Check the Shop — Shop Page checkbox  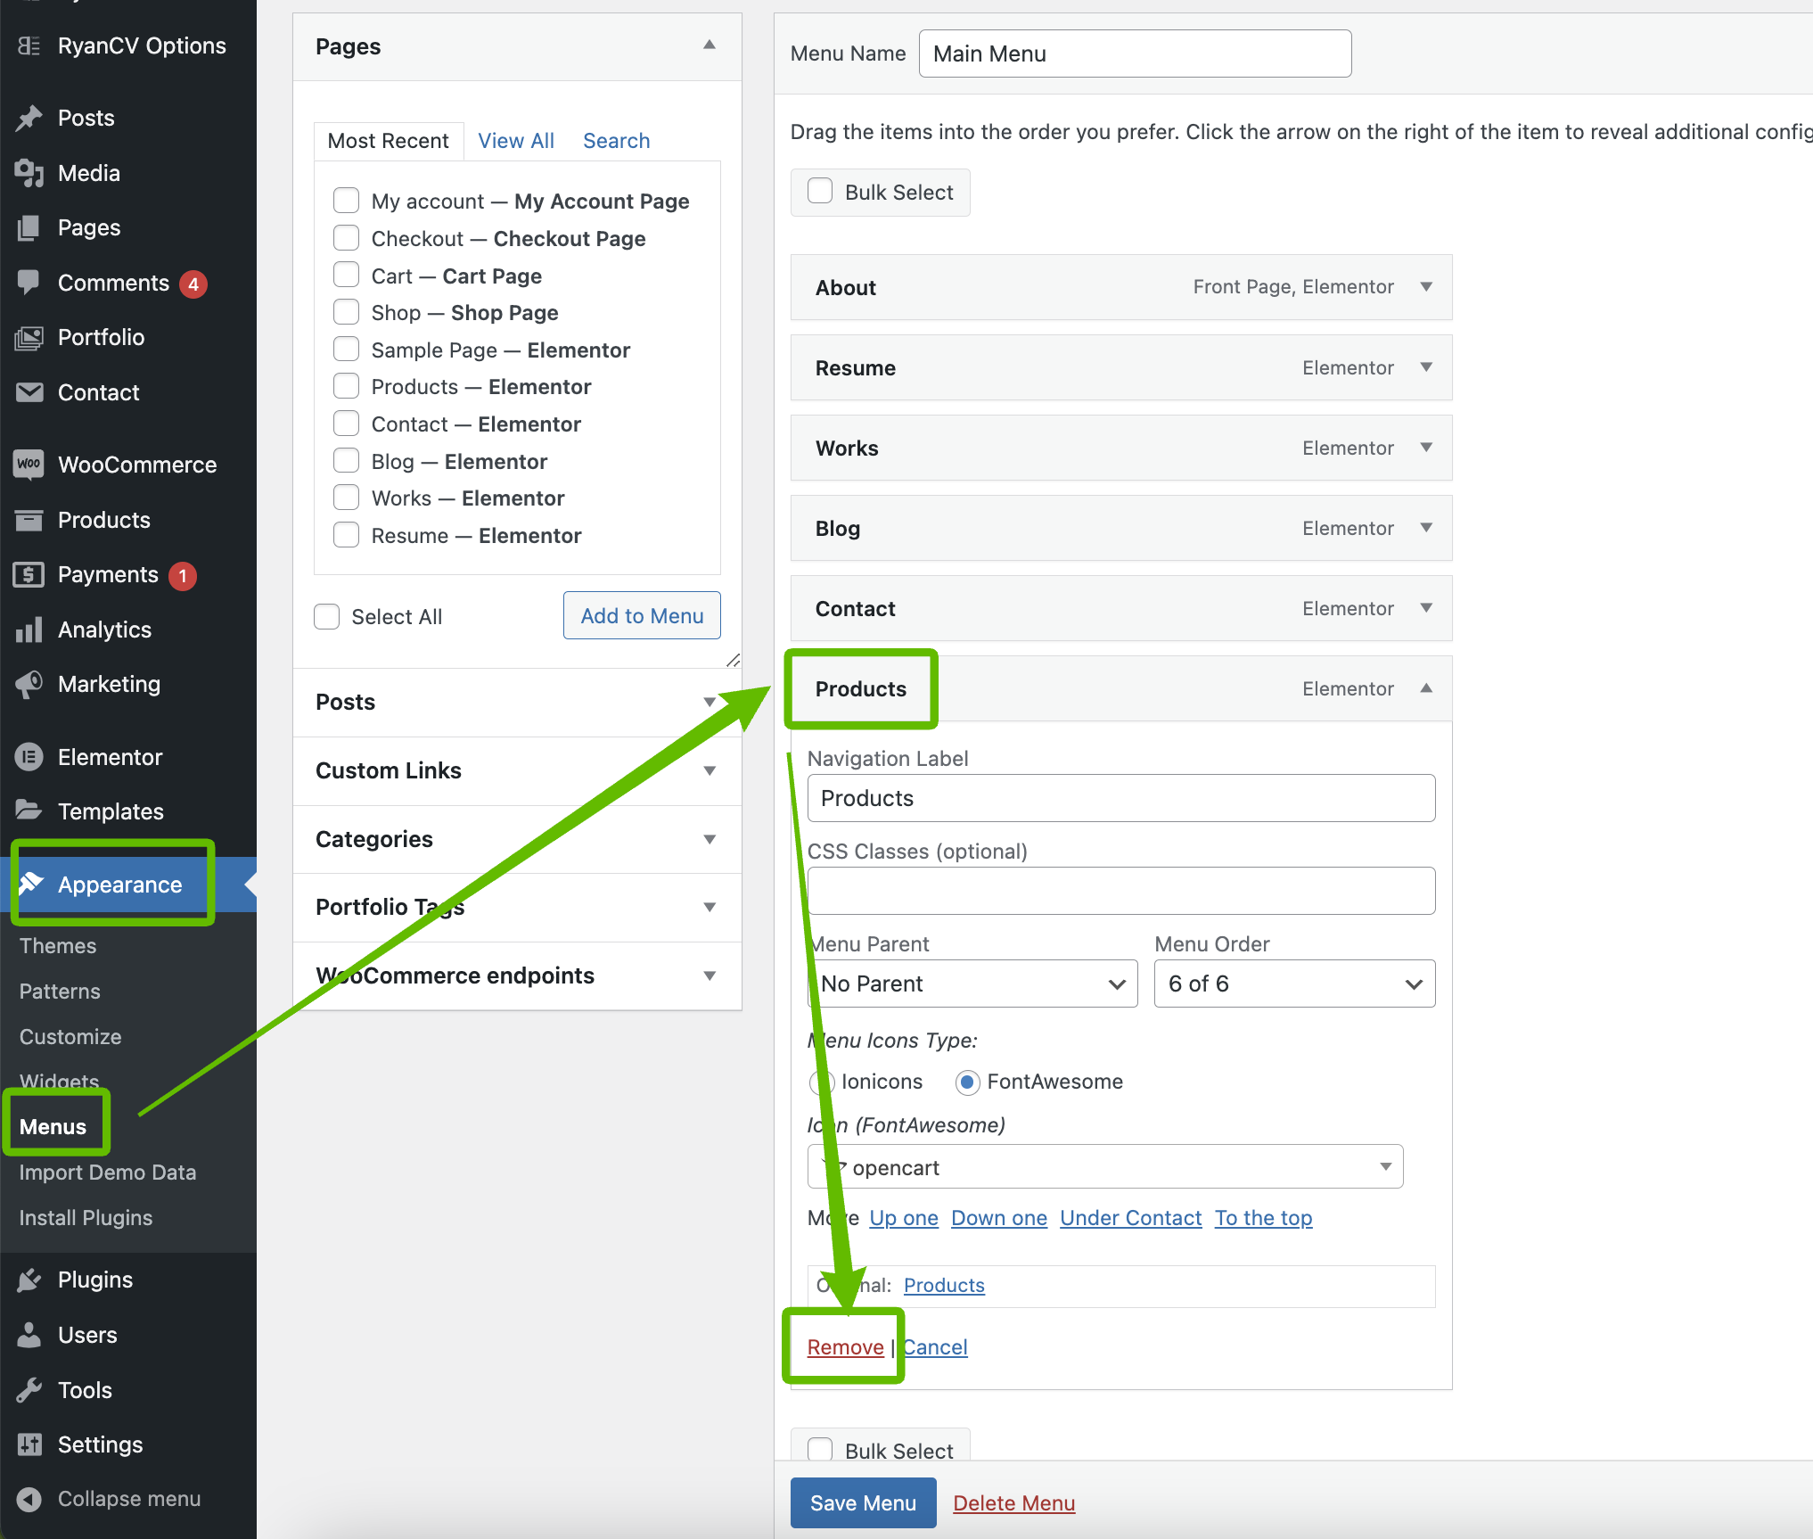click(x=346, y=312)
